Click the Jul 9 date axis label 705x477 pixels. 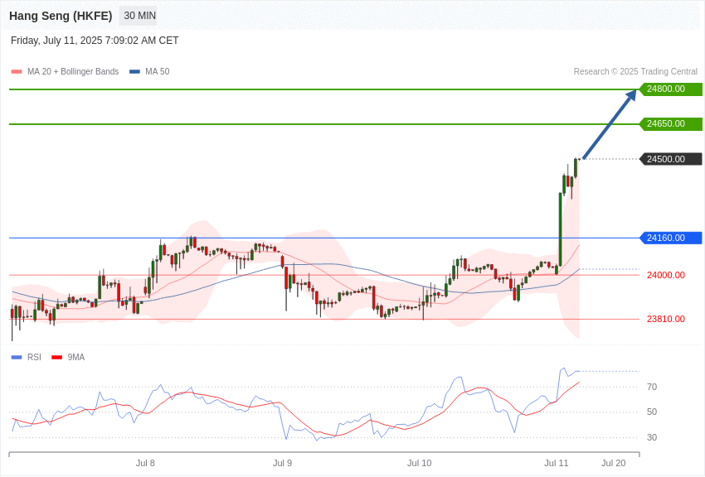282,463
